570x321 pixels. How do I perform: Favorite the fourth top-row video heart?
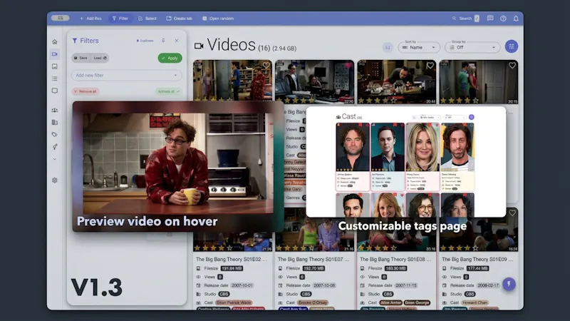[x=512, y=66]
